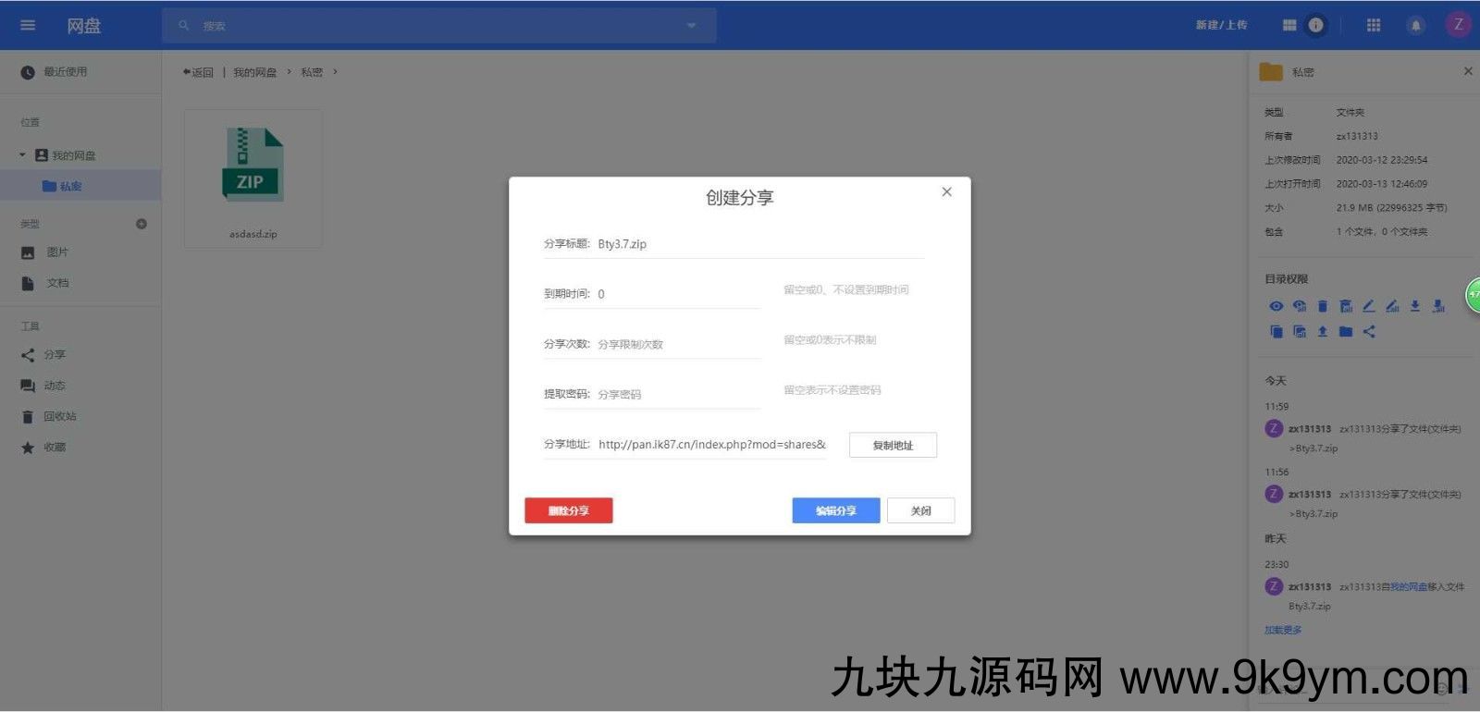Click the info details icon in header

(x=1315, y=26)
